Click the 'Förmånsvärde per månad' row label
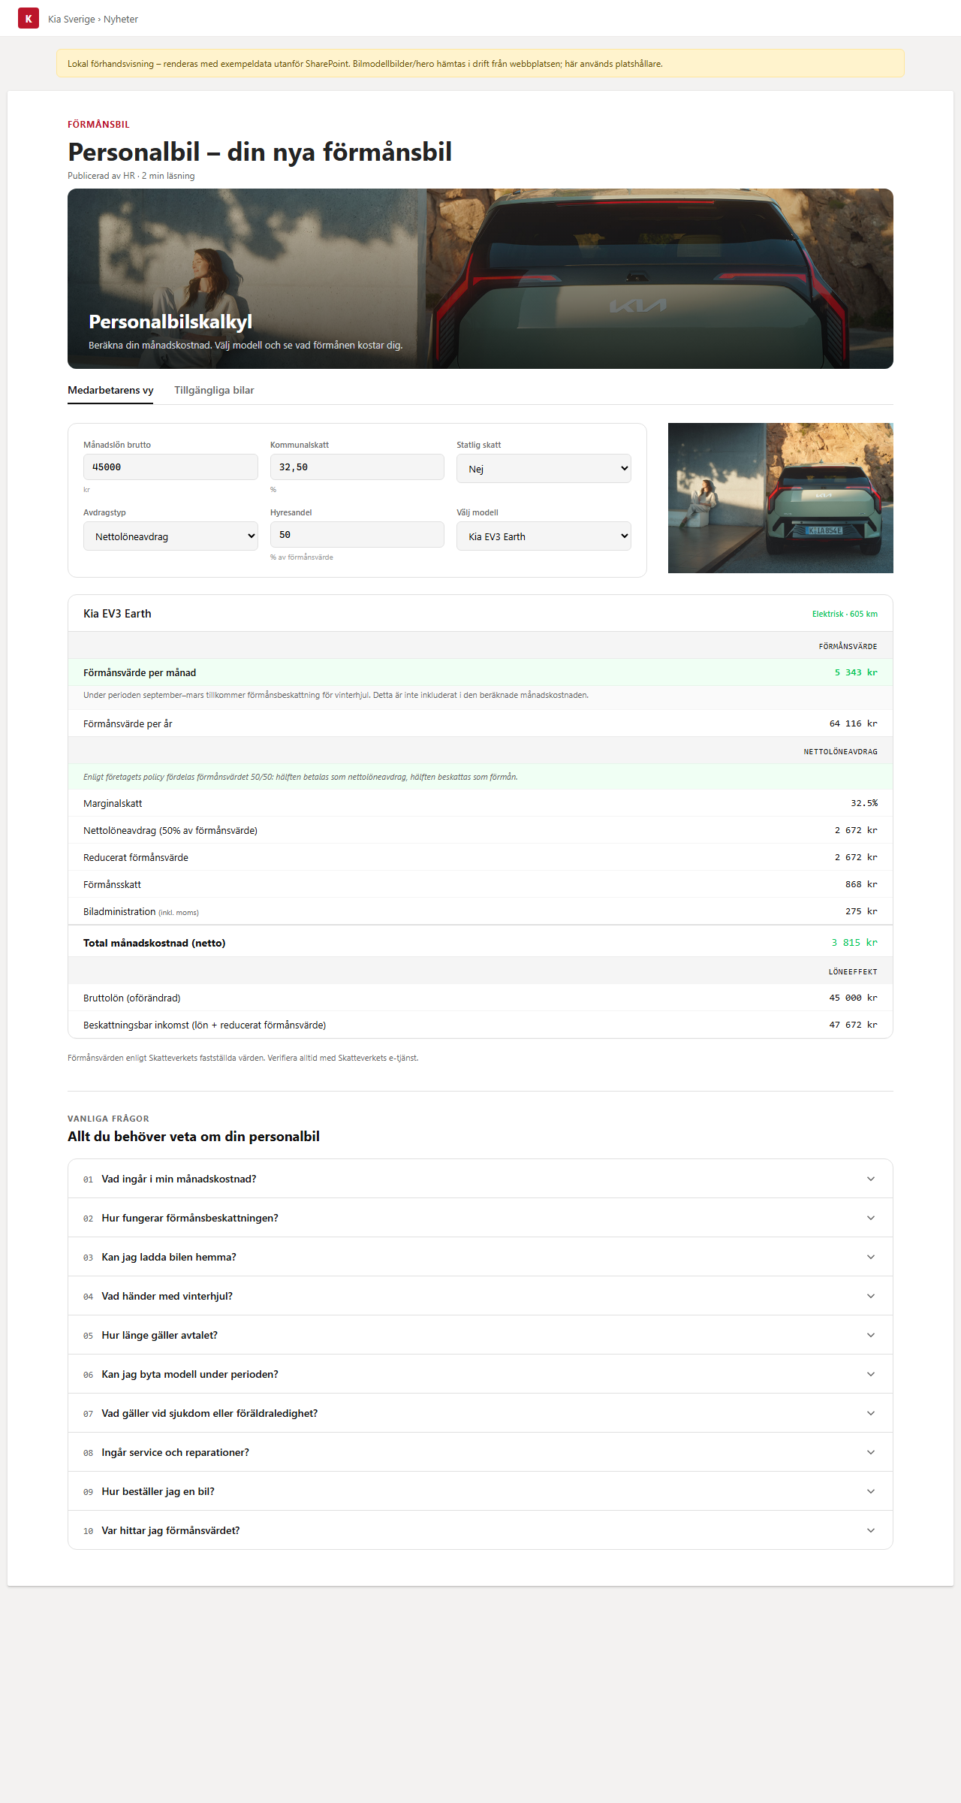This screenshot has height=1803, width=961. [140, 672]
